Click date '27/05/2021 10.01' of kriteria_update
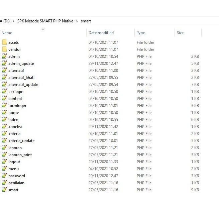 point(103,141)
